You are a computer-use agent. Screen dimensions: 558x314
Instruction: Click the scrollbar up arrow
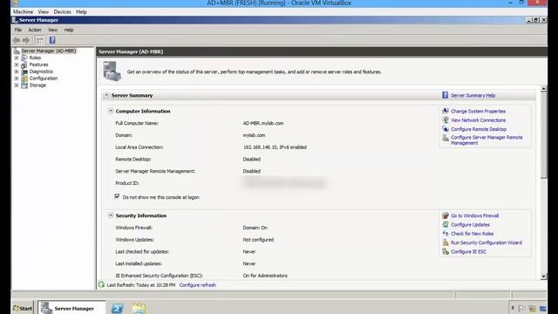[543, 89]
